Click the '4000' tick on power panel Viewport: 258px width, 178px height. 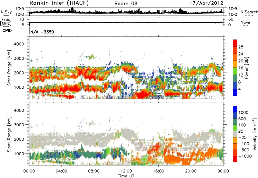click(19, 44)
